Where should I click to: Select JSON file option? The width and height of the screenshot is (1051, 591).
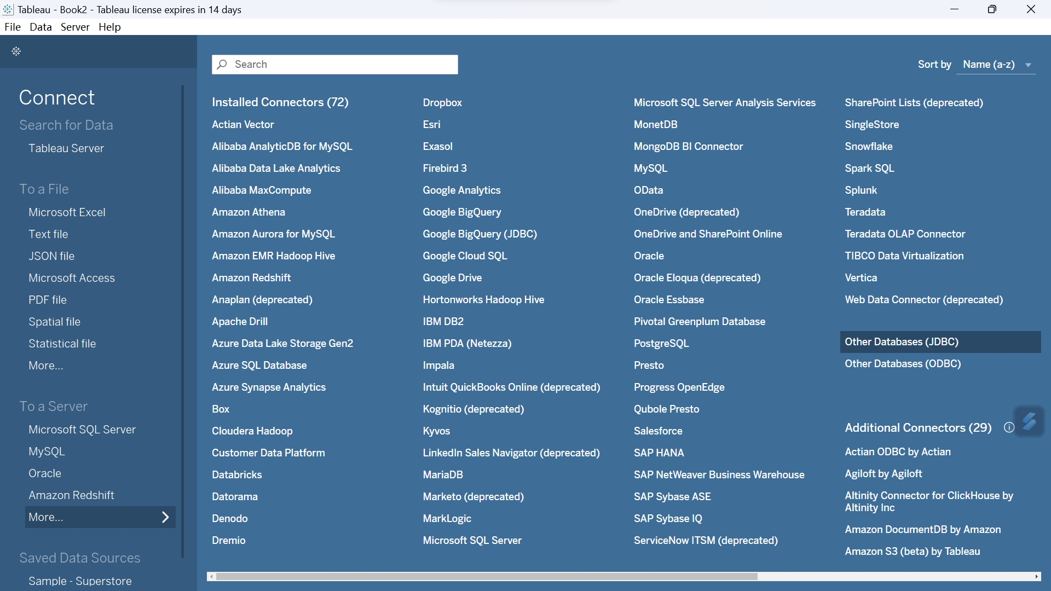point(51,256)
